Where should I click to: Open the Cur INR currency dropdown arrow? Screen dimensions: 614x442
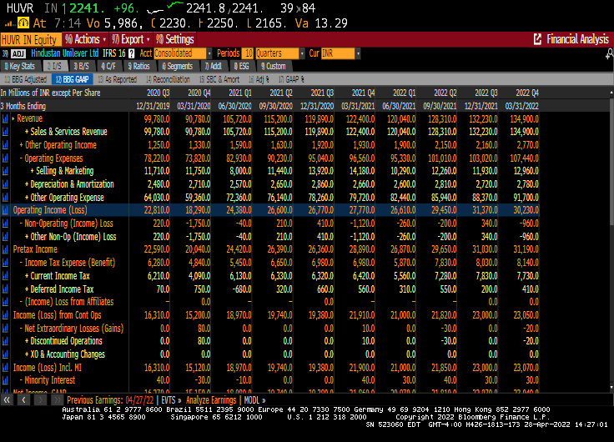(x=358, y=53)
